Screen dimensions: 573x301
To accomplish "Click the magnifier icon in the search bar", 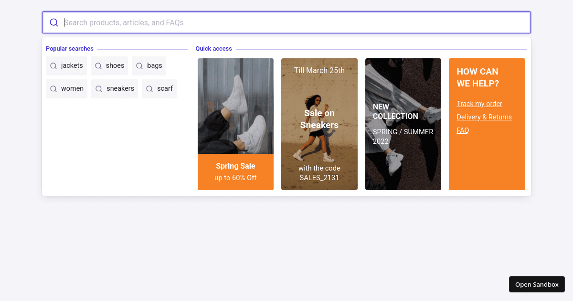I will tap(53, 22).
